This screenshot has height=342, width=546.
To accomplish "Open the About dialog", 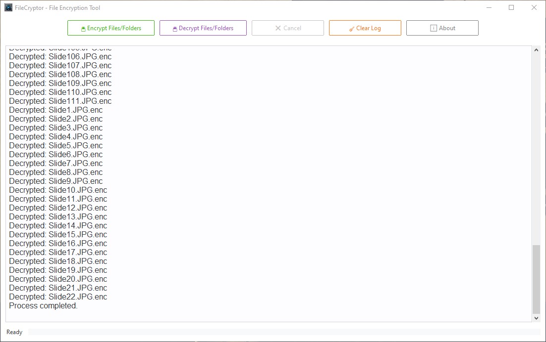I will pyautogui.click(x=442, y=28).
